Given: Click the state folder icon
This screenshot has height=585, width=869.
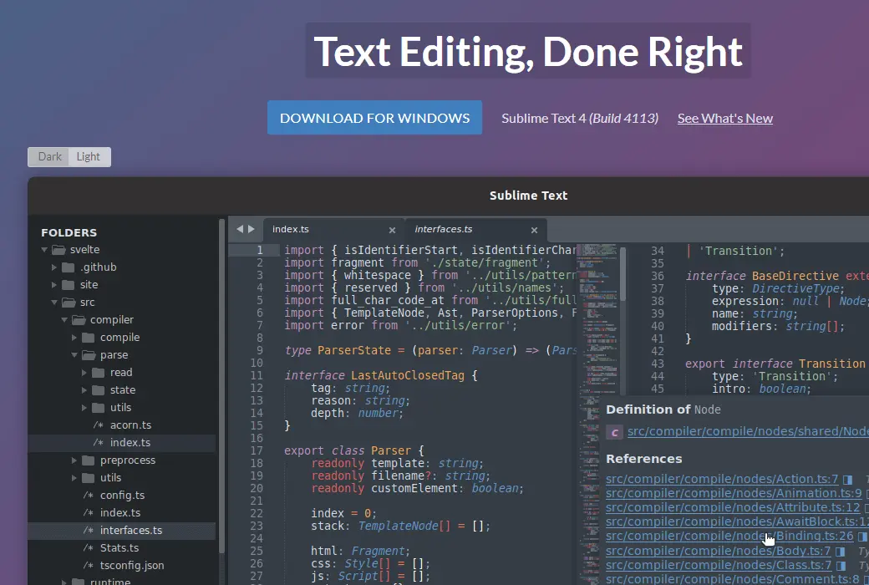Looking at the screenshot, I should [98, 390].
